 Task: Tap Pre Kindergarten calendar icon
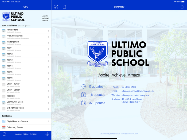pyautogui.click(x=4, y=37)
